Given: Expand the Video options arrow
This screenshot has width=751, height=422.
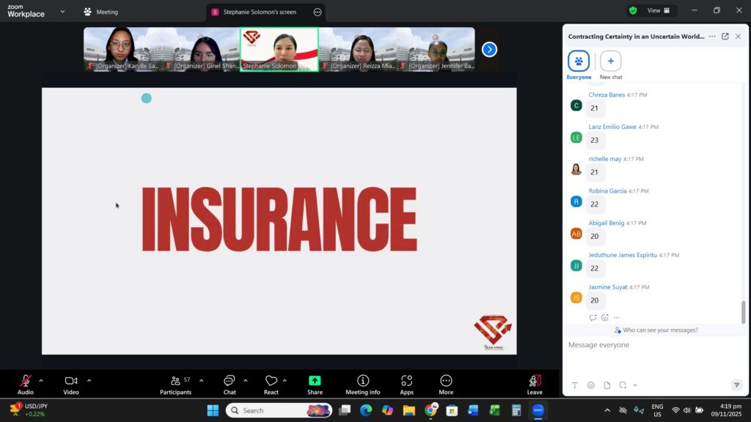Looking at the screenshot, I should tap(89, 380).
